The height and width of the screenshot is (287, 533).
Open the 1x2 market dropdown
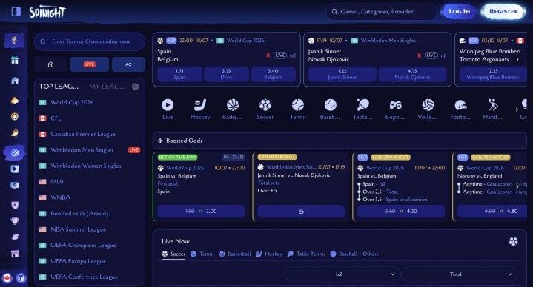[342, 274]
